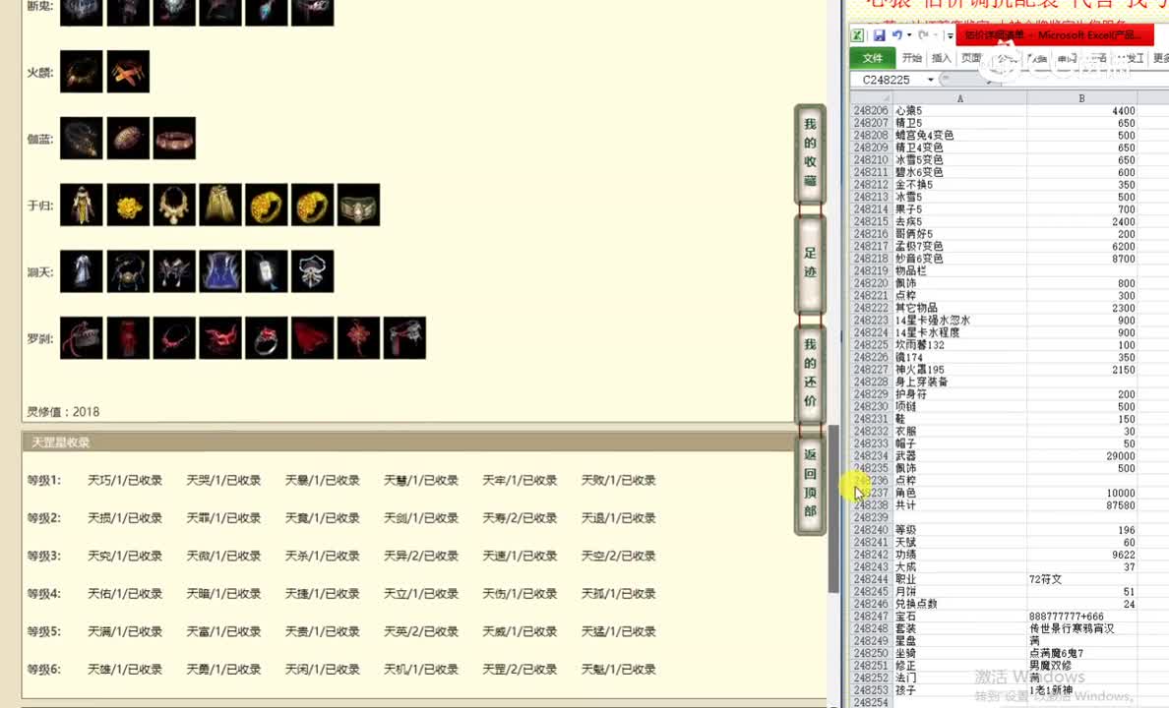The height and width of the screenshot is (708, 1169).
Task: Open the 伽蓝 row ring band icon
Action: click(174, 138)
